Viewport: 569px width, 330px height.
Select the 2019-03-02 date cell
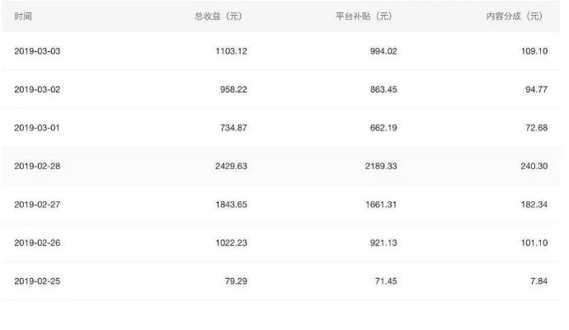point(37,90)
